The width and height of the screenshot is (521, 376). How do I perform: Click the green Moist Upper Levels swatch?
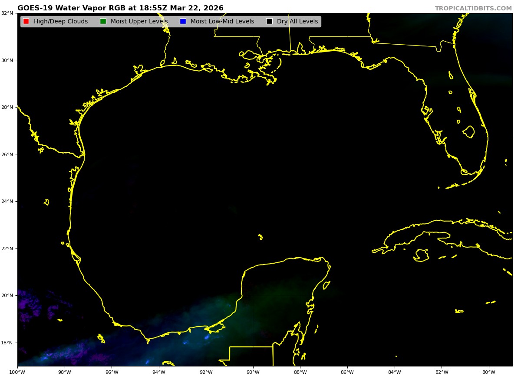click(x=103, y=22)
